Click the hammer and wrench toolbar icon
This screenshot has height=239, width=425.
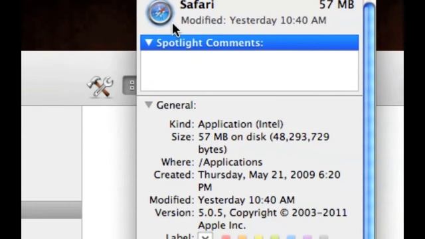click(x=100, y=86)
